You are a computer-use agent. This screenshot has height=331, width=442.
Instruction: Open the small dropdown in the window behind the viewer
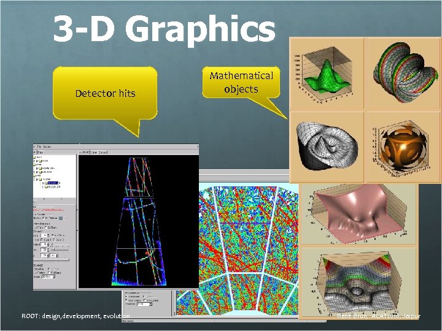point(145,304)
